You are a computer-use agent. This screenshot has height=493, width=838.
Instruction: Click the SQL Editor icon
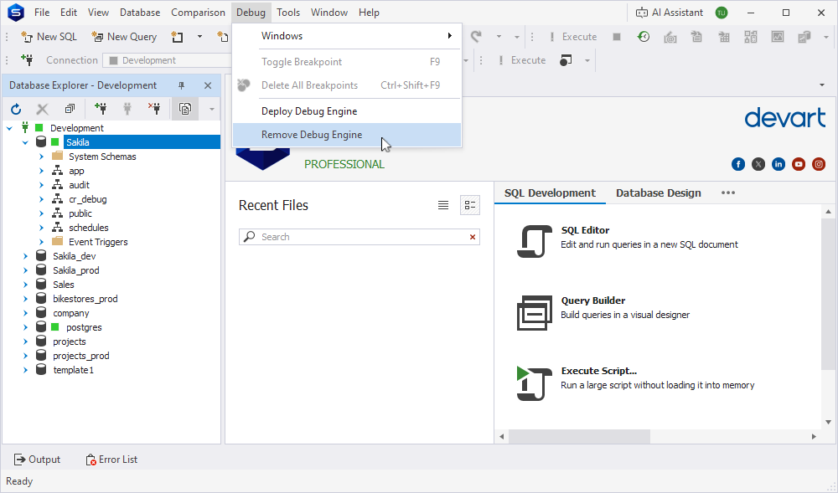(x=534, y=241)
